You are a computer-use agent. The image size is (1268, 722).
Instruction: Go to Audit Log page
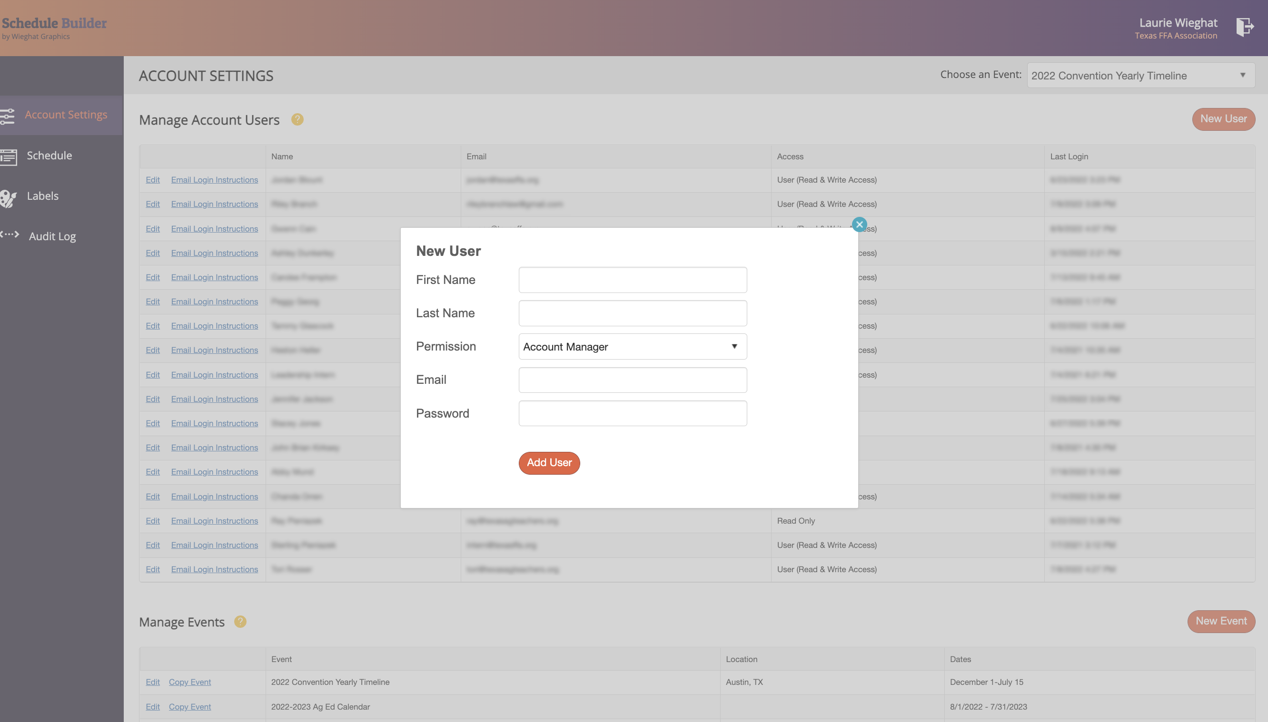click(x=52, y=236)
